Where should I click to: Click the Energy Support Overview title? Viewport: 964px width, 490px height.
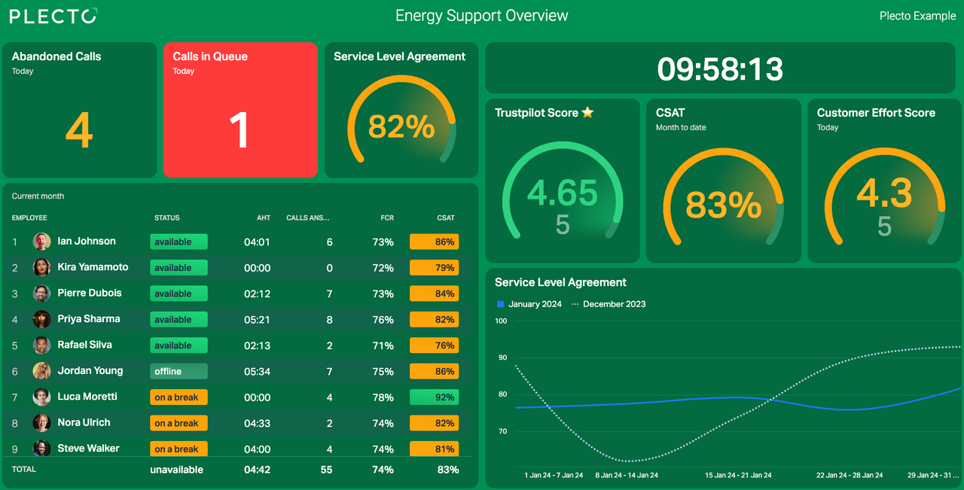[x=481, y=15]
